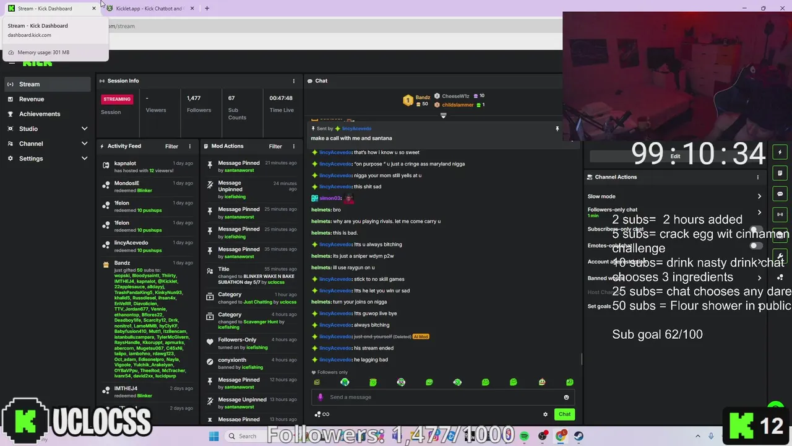Image resolution: width=792 pixels, height=446 pixels.
Task: Click the Edit button on the timer
Action: (x=675, y=157)
